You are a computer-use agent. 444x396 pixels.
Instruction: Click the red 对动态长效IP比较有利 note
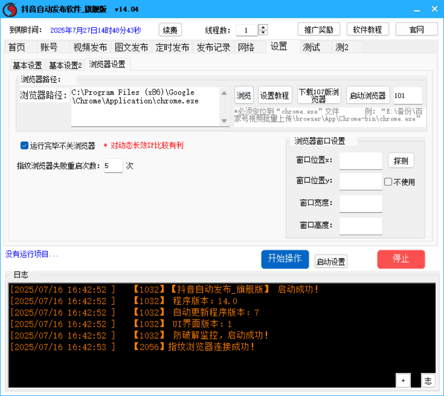[144, 145]
